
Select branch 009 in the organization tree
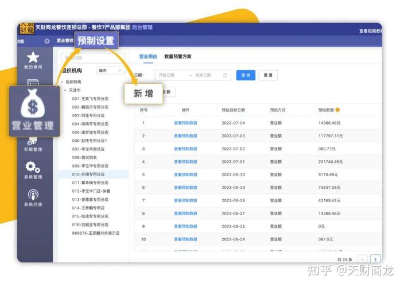click(x=90, y=166)
